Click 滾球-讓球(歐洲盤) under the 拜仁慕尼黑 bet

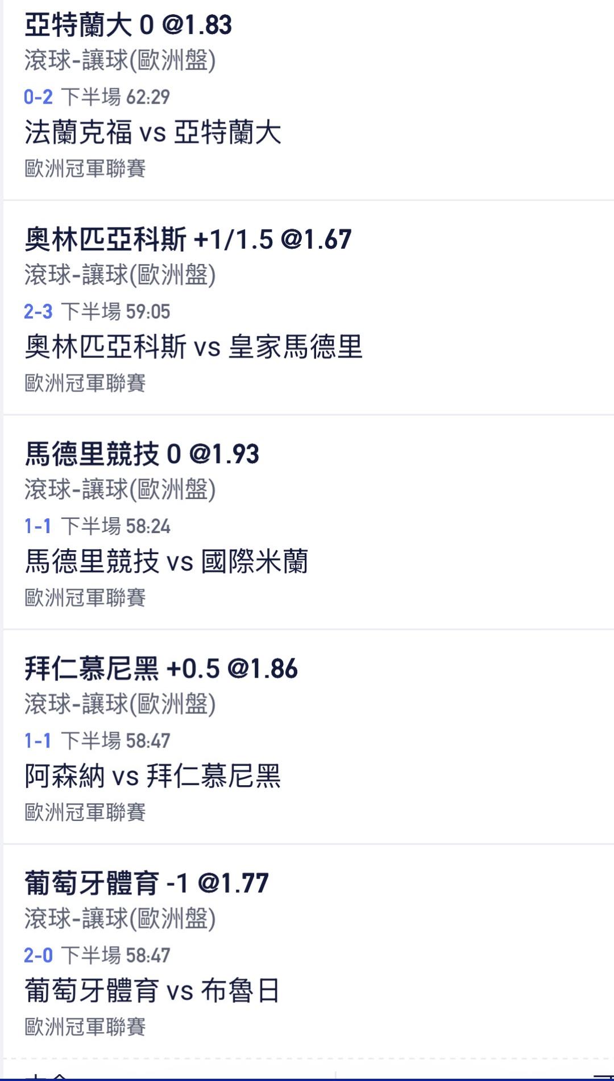pos(120,704)
